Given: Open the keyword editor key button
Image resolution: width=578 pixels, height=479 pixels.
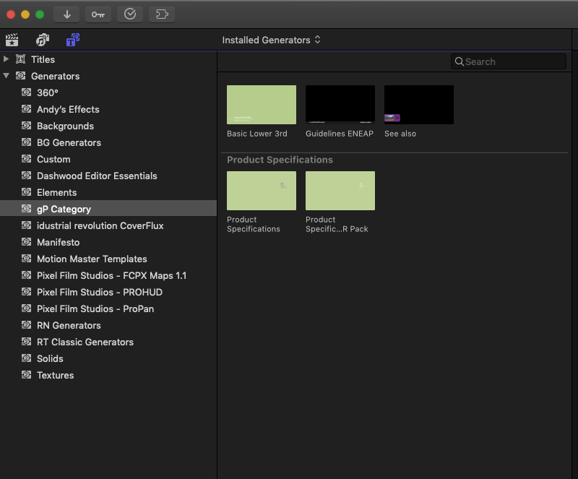Looking at the screenshot, I should click(x=98, y=14).
